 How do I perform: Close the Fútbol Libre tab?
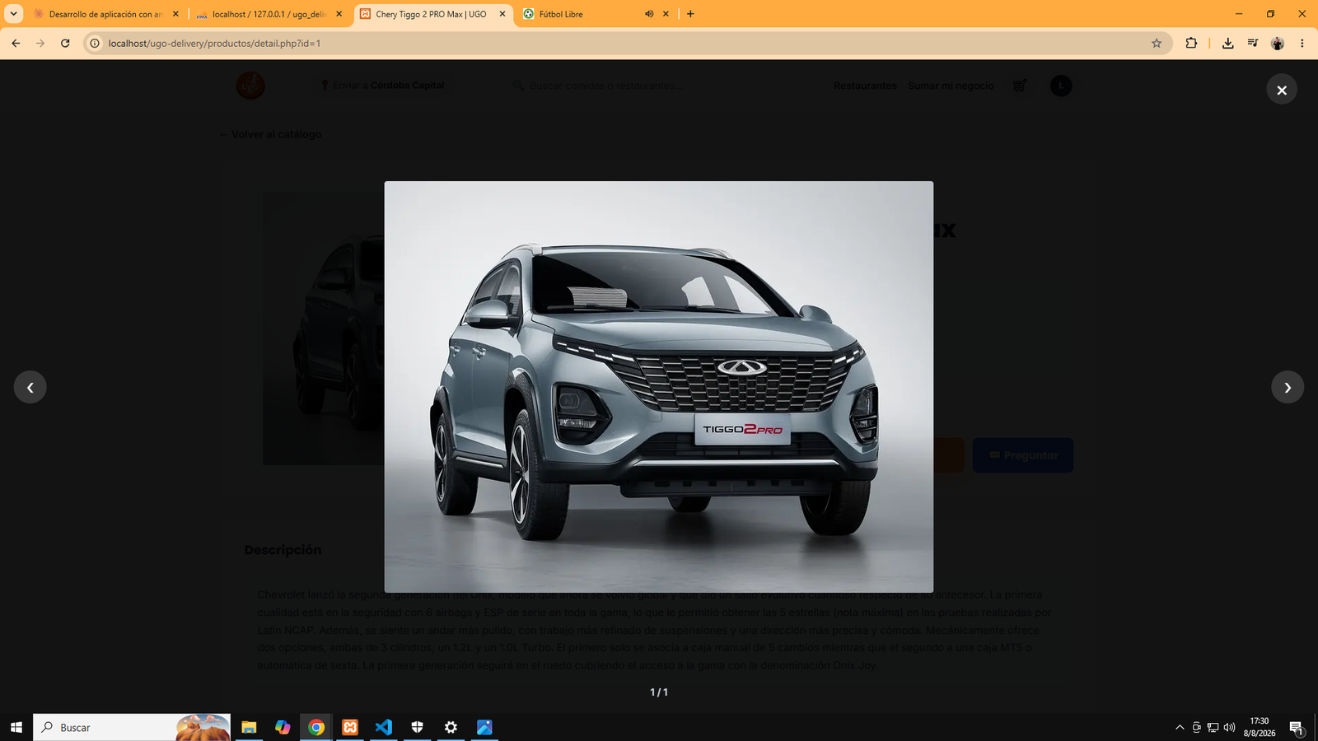[x=666, y=14]
